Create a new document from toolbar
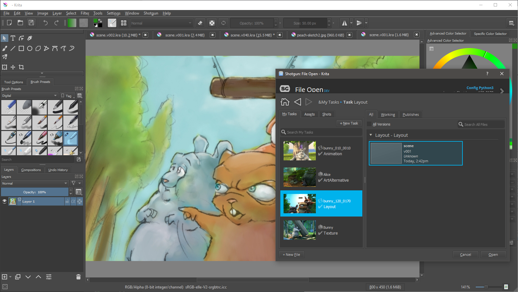Screen dimensions: 518x292 [x=9, y=23]
